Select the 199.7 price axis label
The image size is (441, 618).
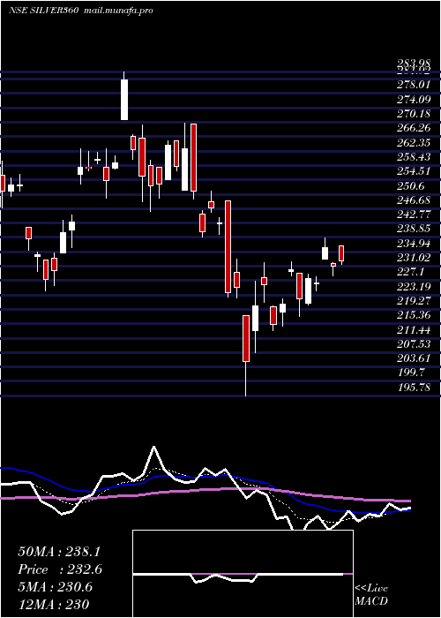tap(412, 373)
